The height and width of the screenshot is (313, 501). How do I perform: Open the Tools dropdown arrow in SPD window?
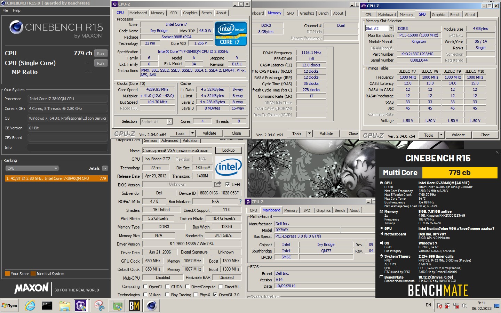pyautogui.click(x=441, y=135)
